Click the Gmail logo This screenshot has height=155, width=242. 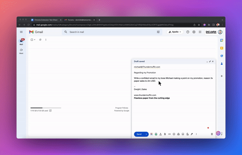click(x=36, y=32)
